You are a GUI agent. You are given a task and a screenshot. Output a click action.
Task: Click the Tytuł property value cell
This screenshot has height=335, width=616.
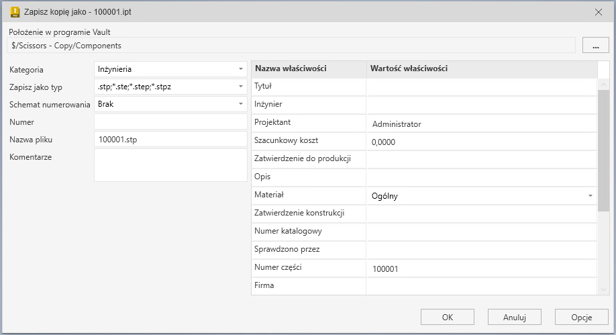coord(480,87)
